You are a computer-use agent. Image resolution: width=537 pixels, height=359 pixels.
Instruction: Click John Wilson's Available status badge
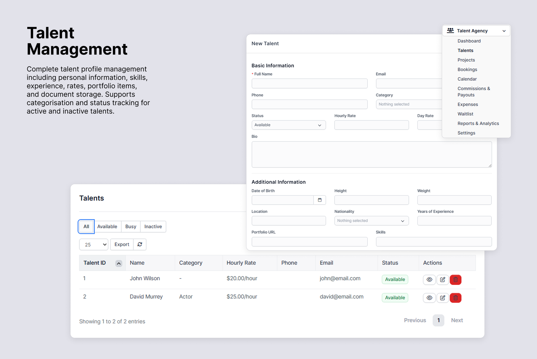pyautogui.click(x=395, y=279)
